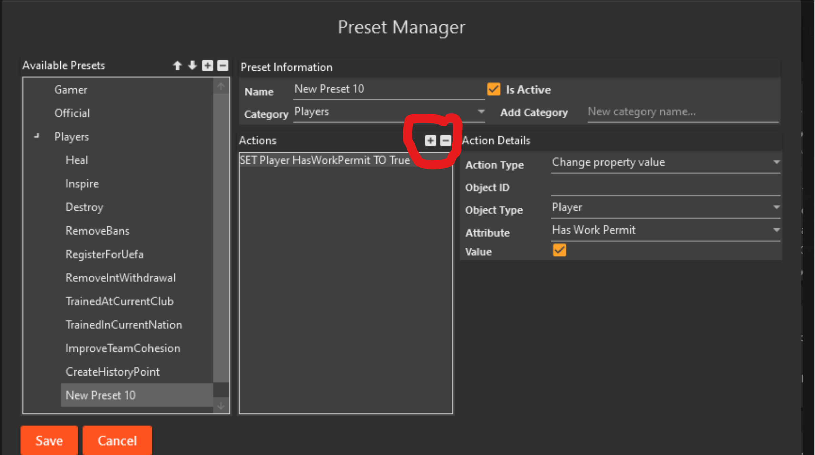
Task: Open the Attribute dropdown
Action: click(x=666, y=230)
